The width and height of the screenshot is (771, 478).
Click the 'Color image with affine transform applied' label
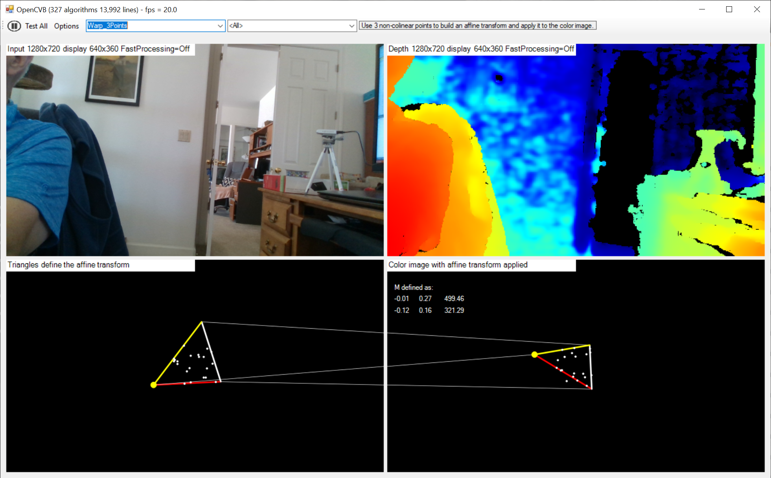click(458, 265)
